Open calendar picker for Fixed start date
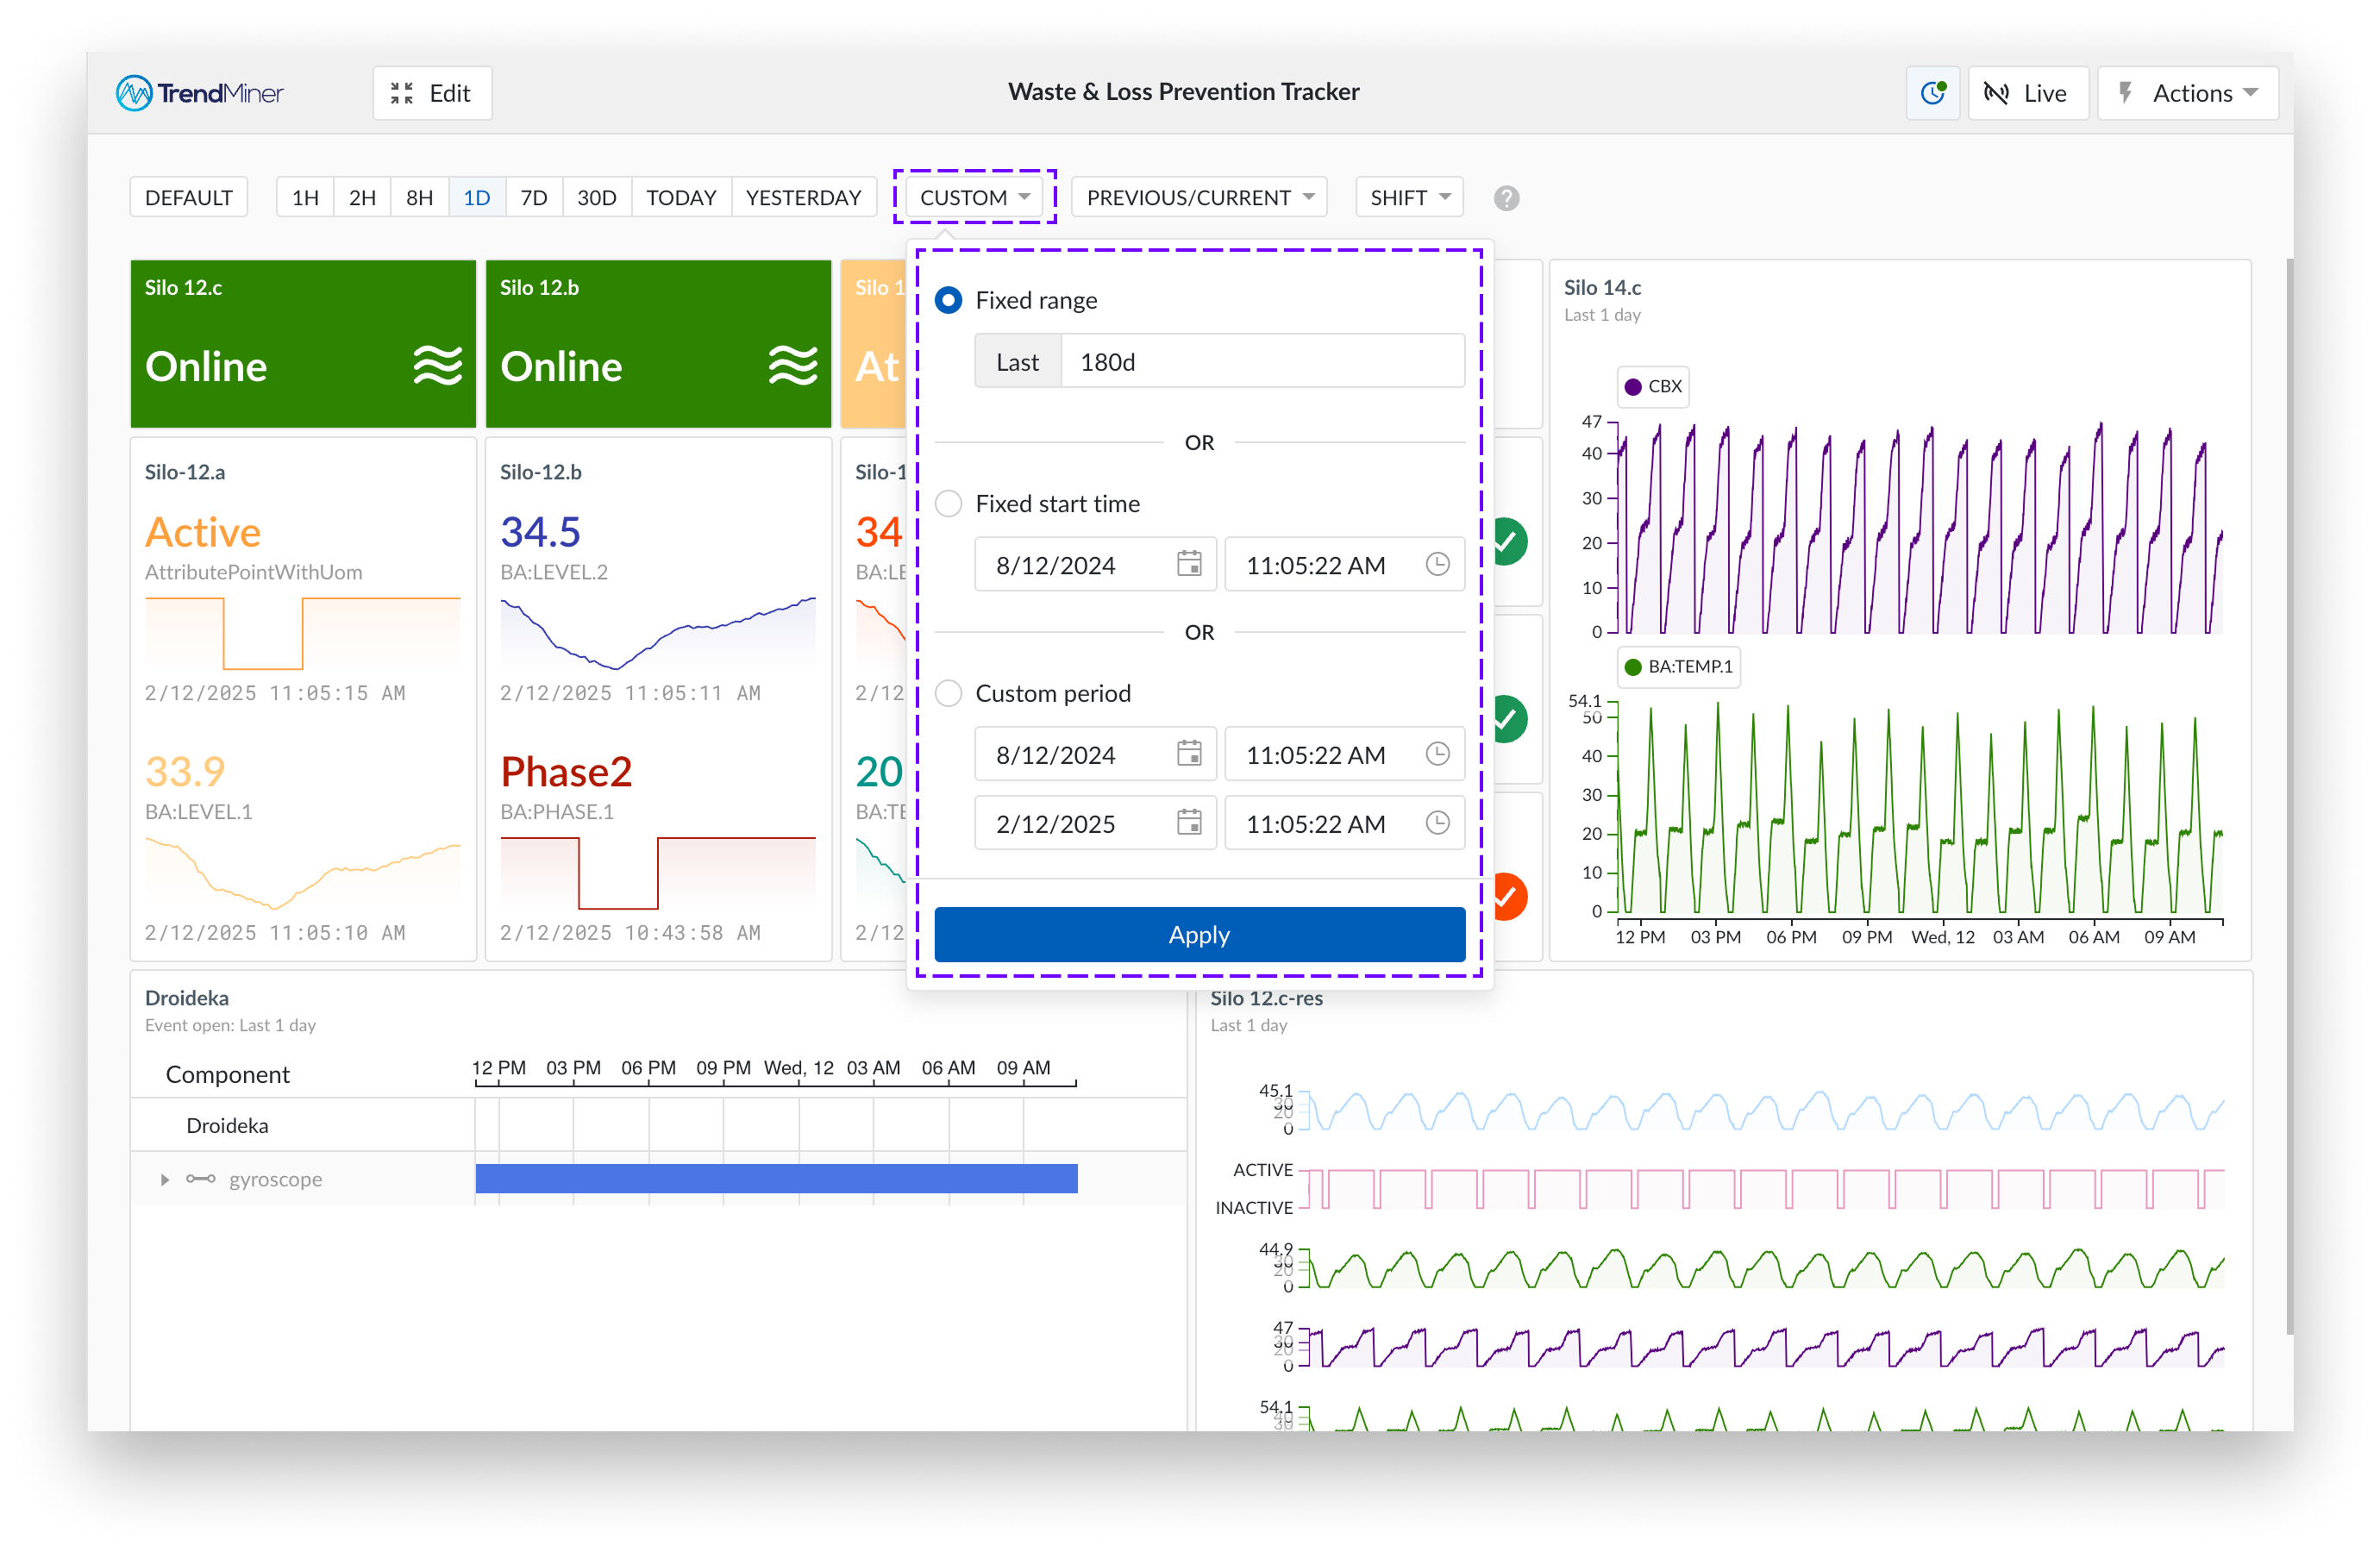2380x1552 pixels. coord(1188,564)
